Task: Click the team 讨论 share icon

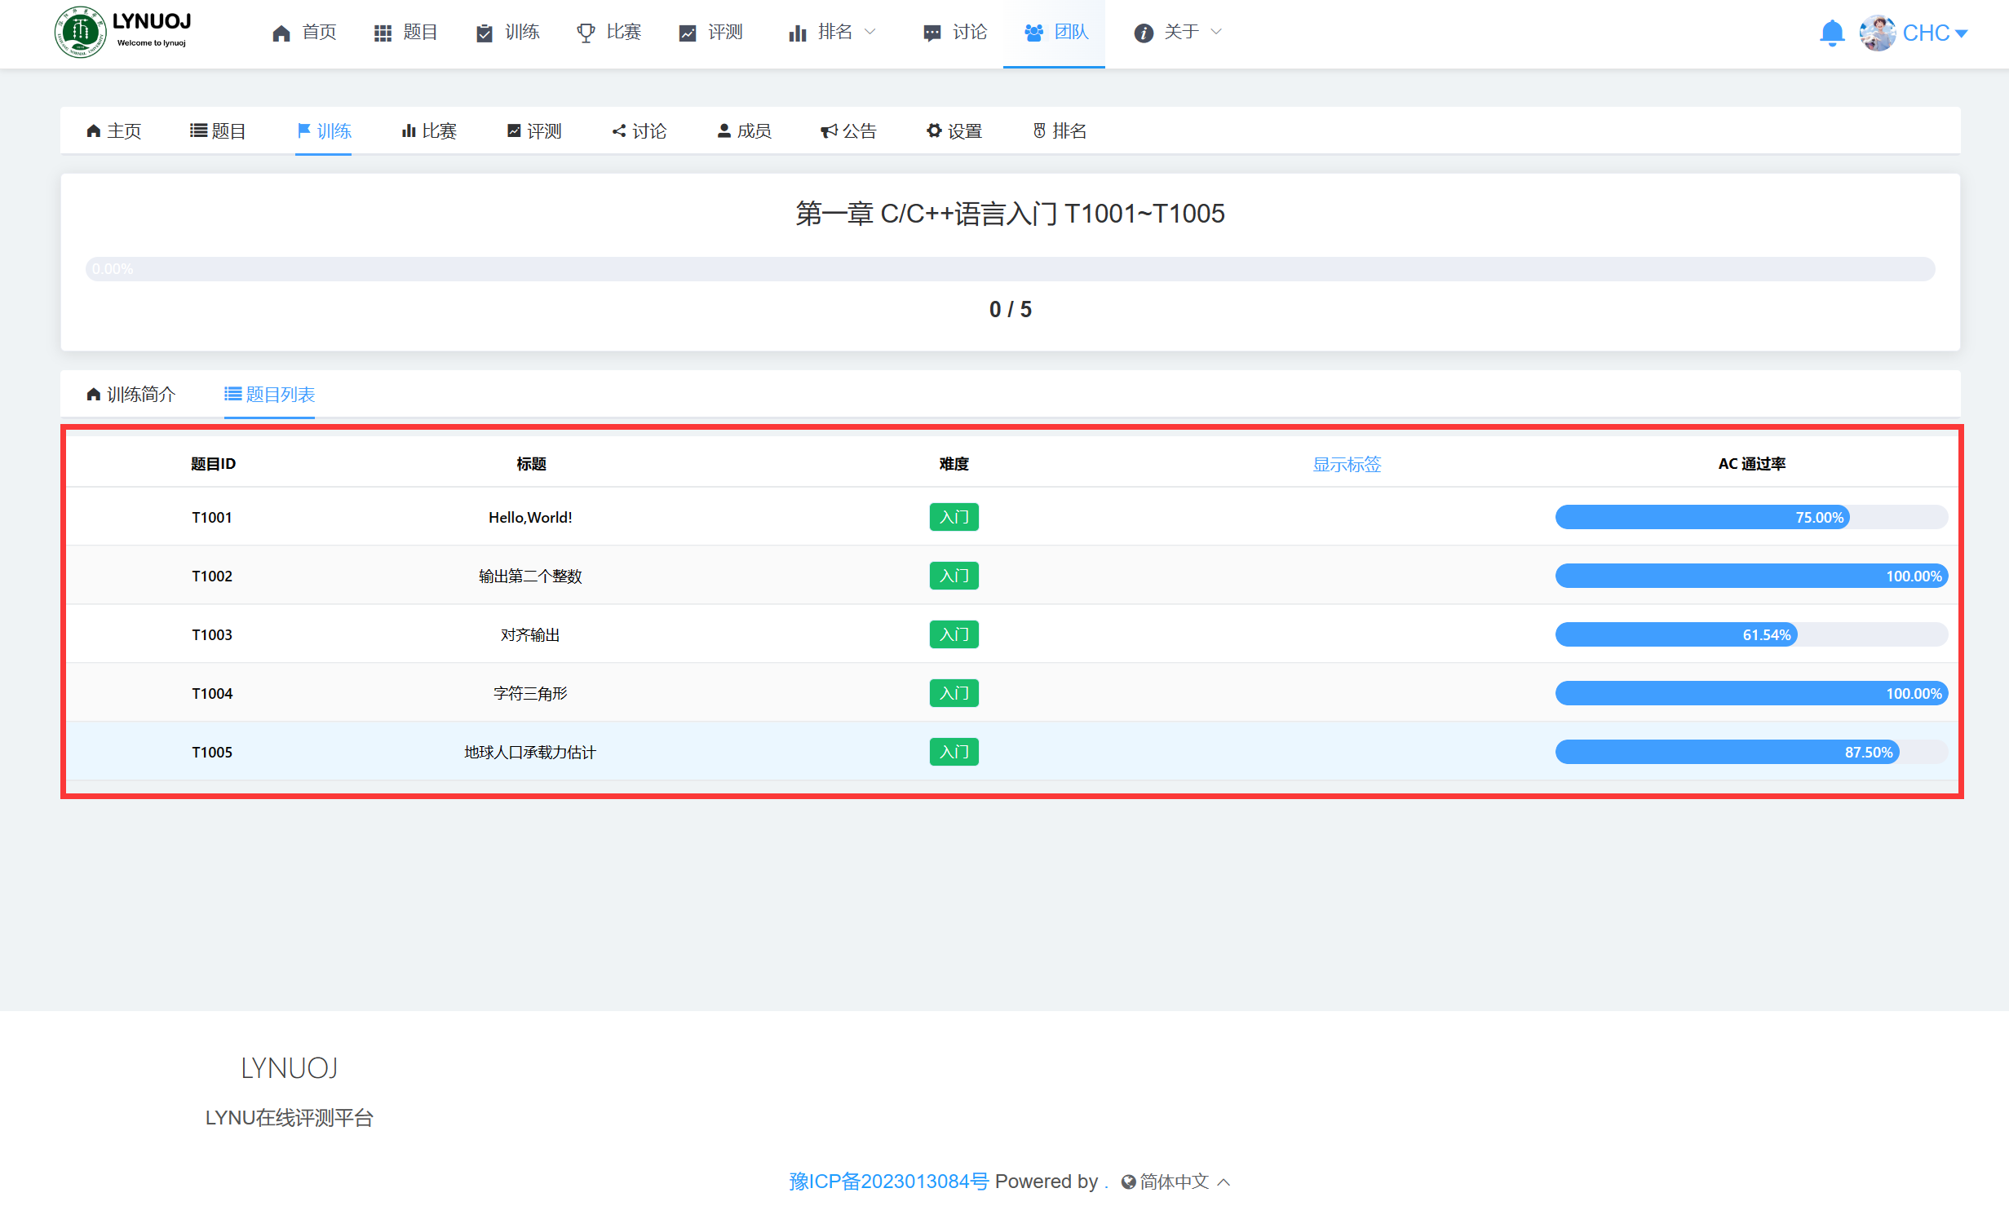Action: click(x=619, y=130)
